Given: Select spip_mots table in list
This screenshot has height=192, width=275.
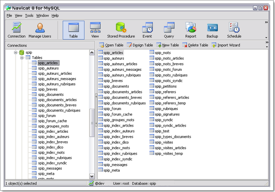Looking at the screenshot, I should (x=163, y=53).
